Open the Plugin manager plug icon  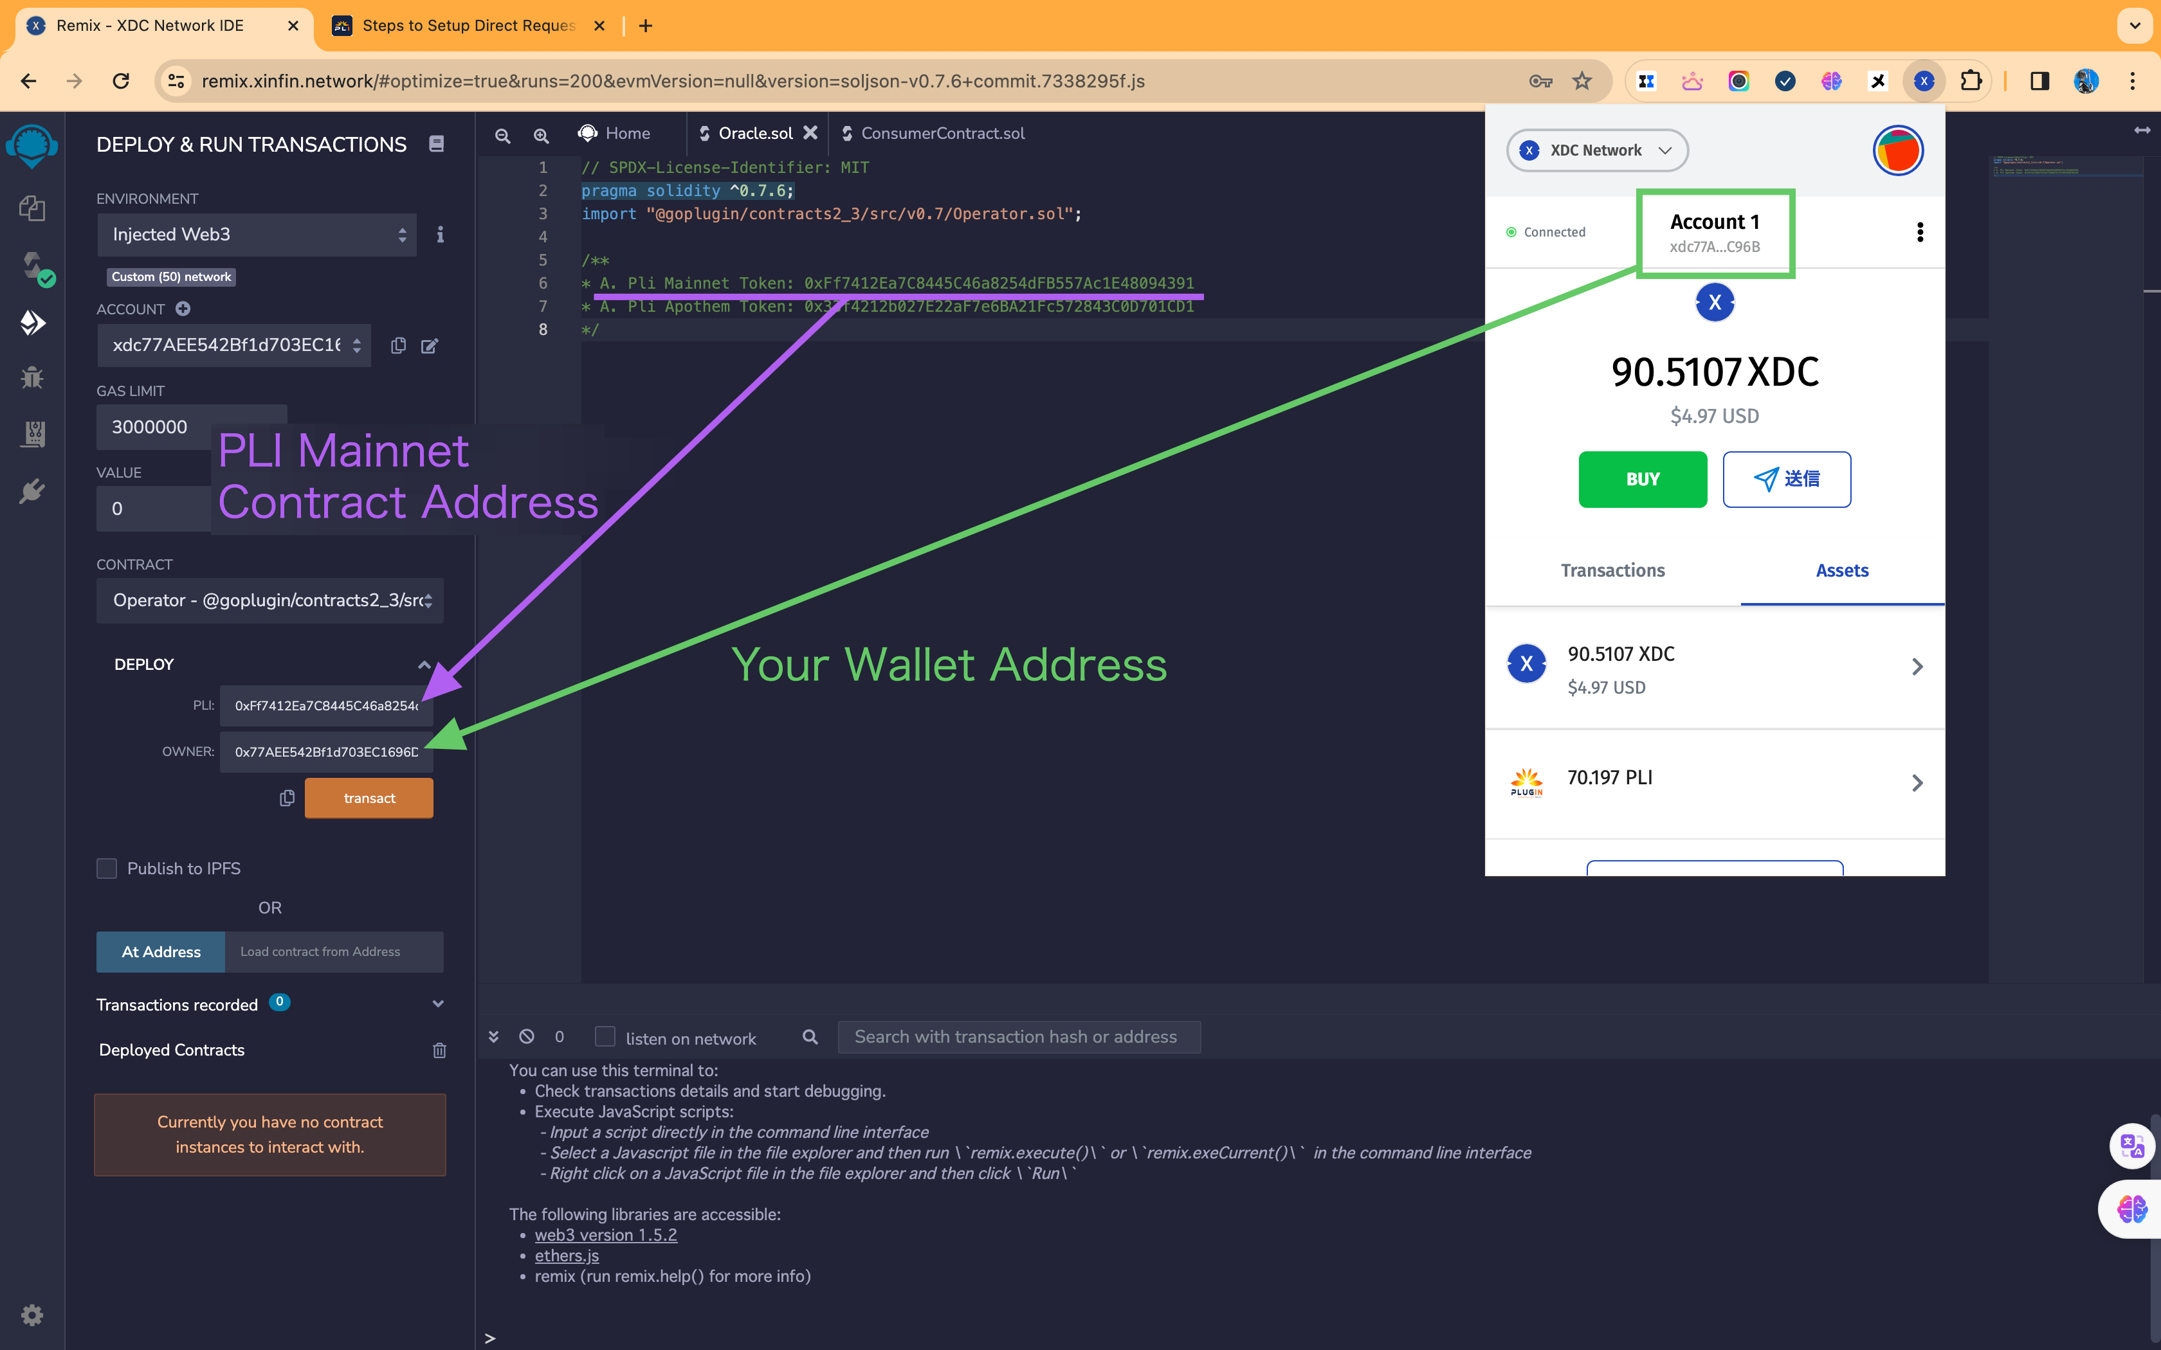coord(32,491)
